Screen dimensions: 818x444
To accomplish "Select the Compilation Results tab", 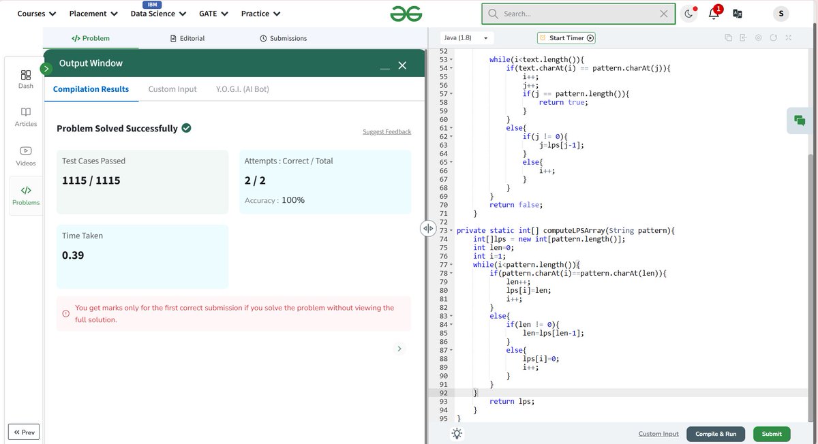I will tap(91, 89).
